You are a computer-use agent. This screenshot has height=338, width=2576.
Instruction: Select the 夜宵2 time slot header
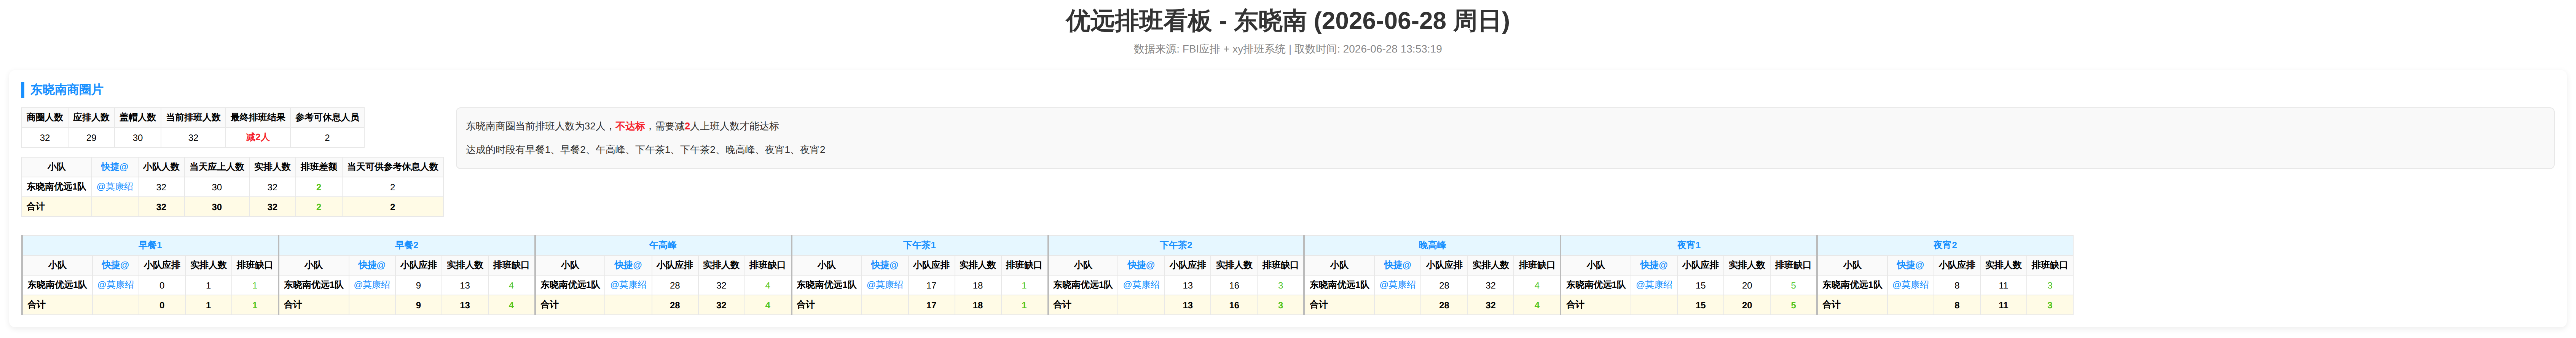tap(1945, 245)
